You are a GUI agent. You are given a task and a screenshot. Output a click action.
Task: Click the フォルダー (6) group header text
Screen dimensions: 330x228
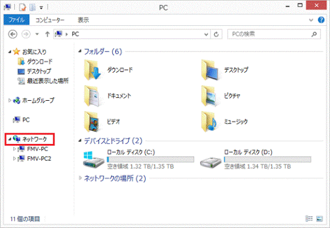(103, 52)
